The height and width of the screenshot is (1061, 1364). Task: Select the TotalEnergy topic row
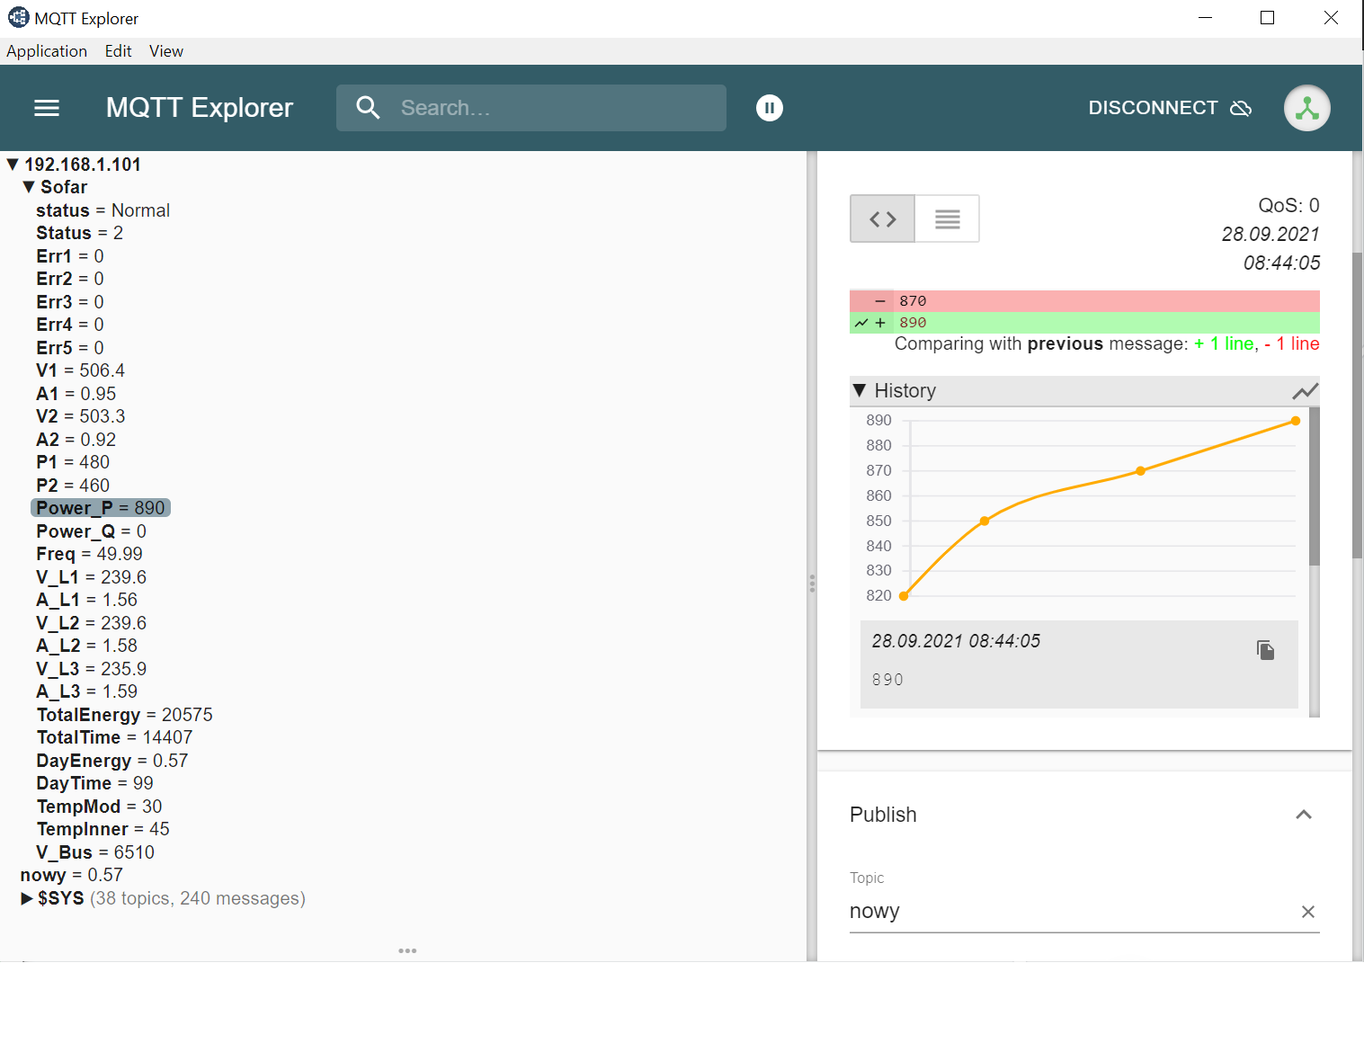click(x=124, y=715)
